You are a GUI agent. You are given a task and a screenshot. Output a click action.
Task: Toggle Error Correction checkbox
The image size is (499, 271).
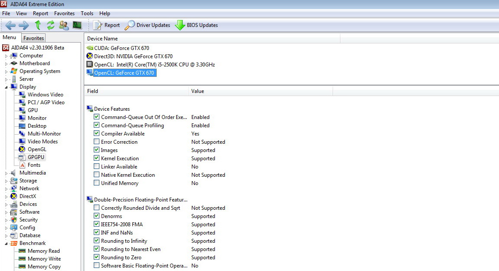pos(96,142)
